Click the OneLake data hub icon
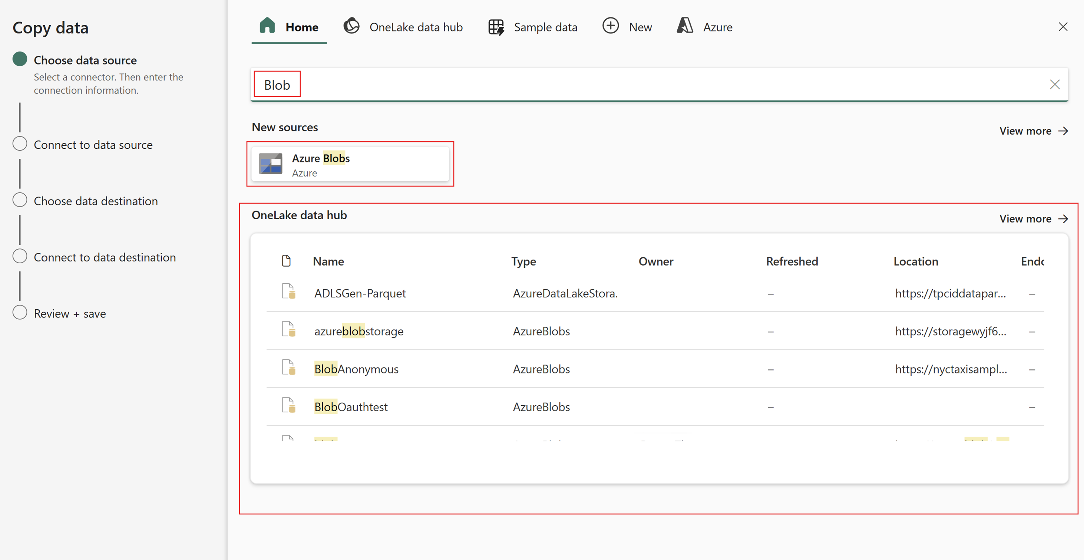The height and width of the screenshot is (560, 1084). (351, 26)
